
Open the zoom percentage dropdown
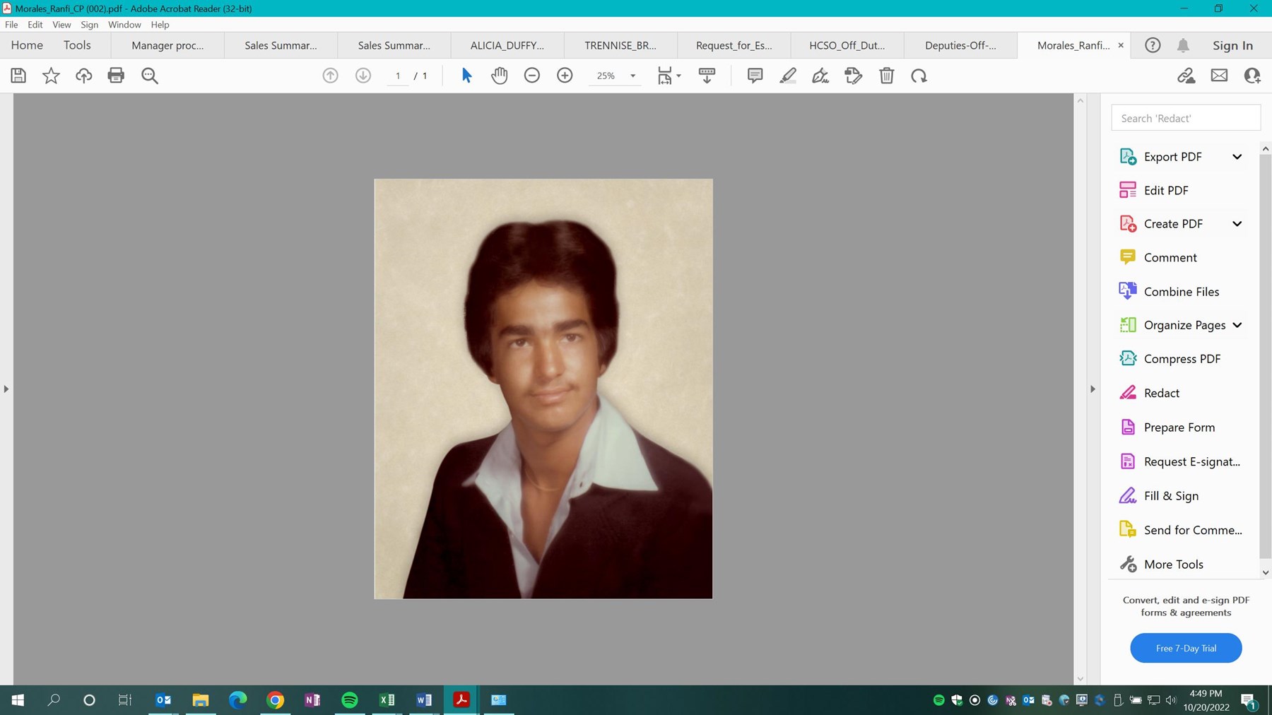coord(632,76)
